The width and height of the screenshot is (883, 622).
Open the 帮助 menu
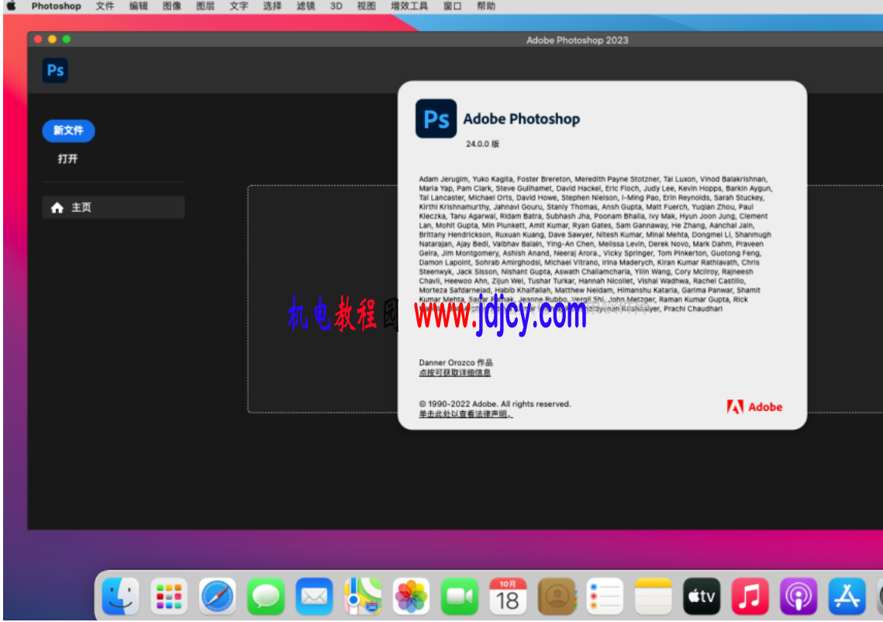tap(486, 5)
